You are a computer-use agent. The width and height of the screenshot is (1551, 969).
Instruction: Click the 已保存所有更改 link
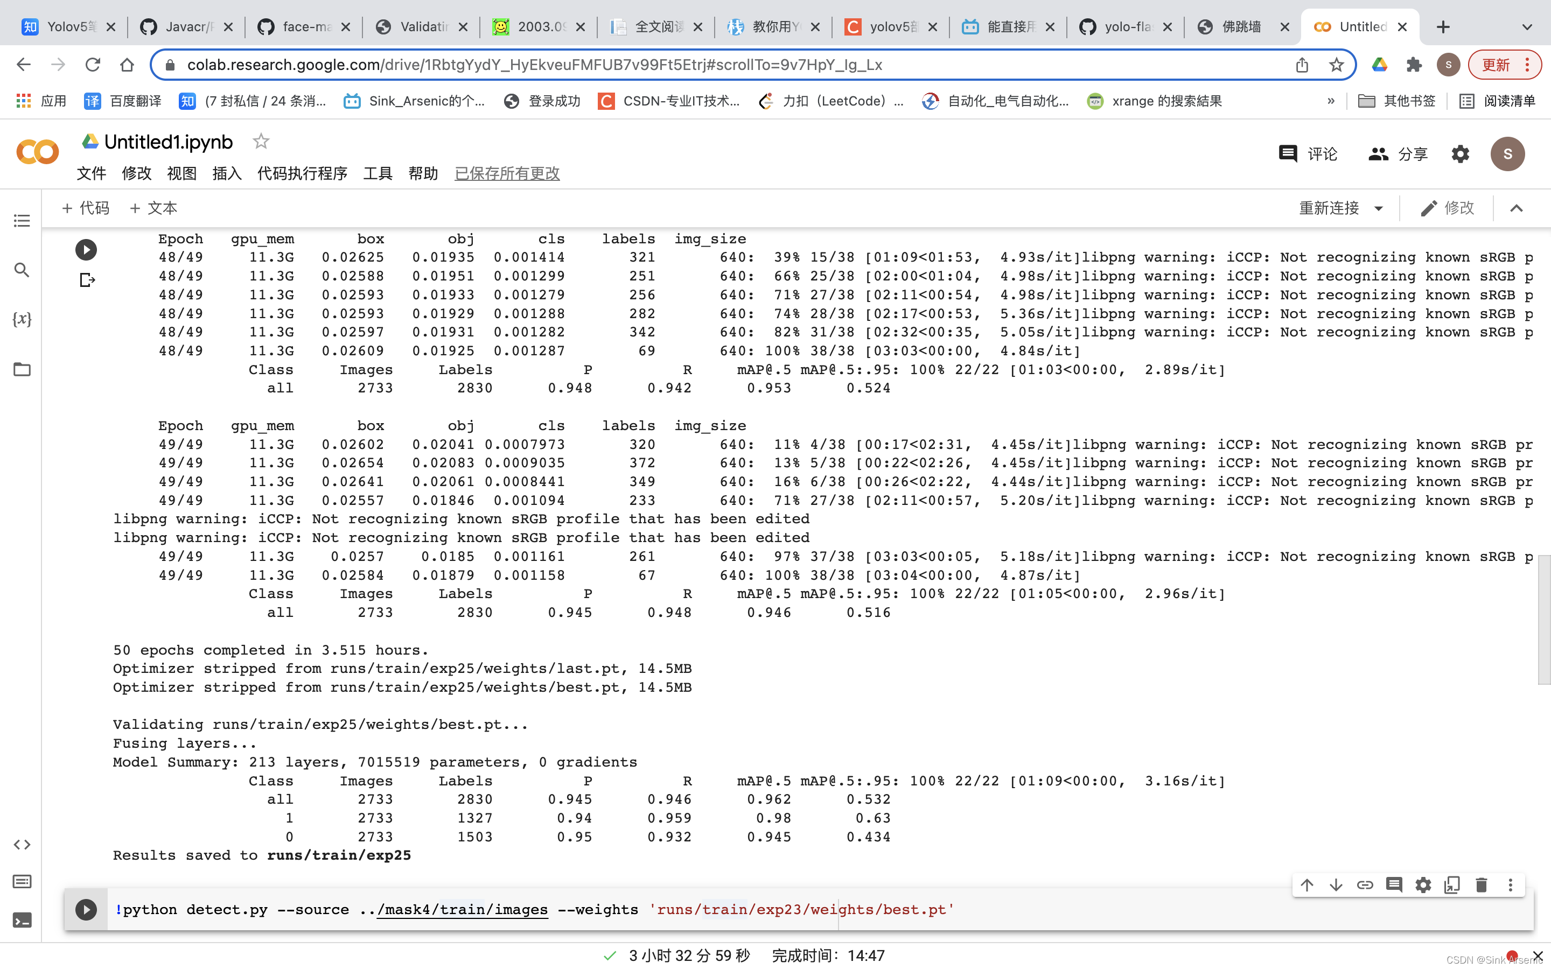pos(506,174)
